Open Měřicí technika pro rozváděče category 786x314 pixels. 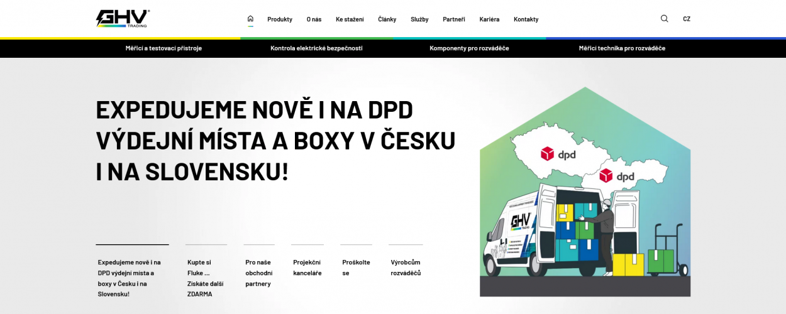[x=622, y=48]
